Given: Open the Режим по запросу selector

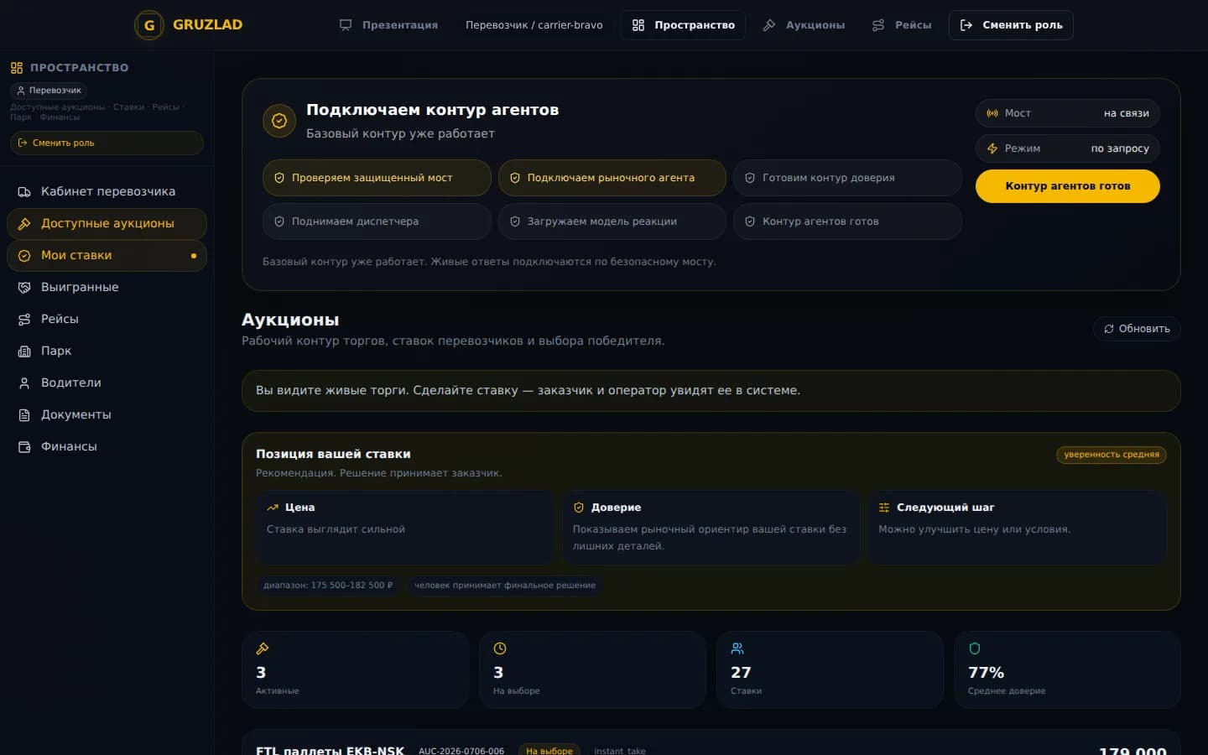Looking at the screenshot, I should tap(1068, 148).
